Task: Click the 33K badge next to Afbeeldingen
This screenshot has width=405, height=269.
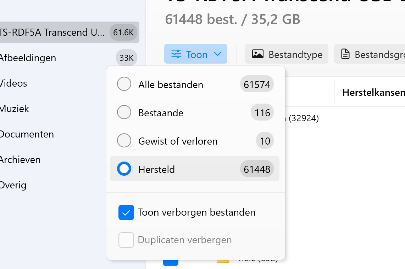Action: pos(126,58)
